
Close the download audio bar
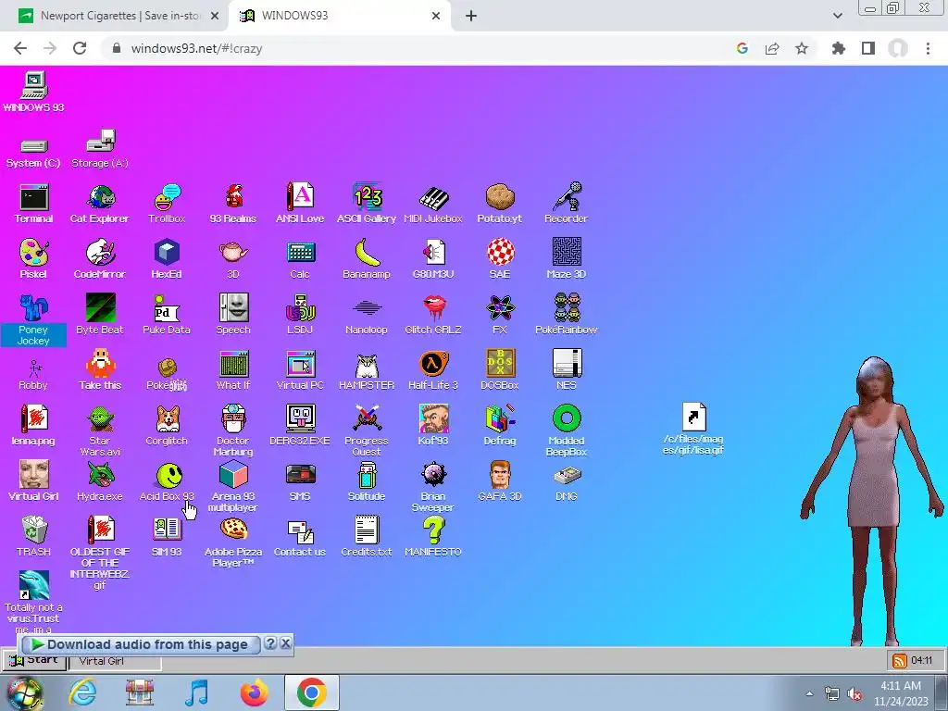(286, 643)
